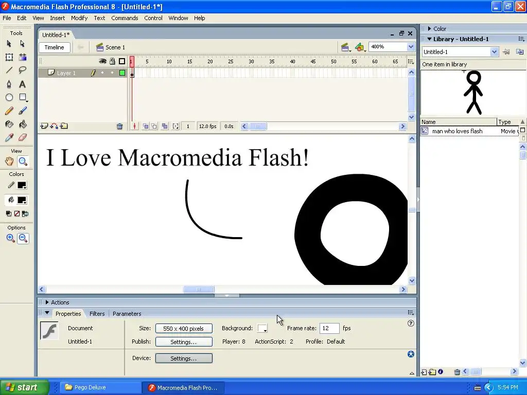Open the fill color swatch
527x395 pixels.
pos(22,200)
